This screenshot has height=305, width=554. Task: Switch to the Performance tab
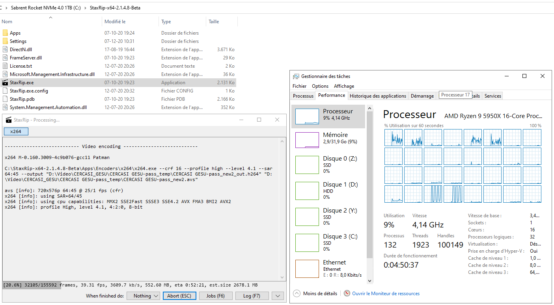click(332, 95)
